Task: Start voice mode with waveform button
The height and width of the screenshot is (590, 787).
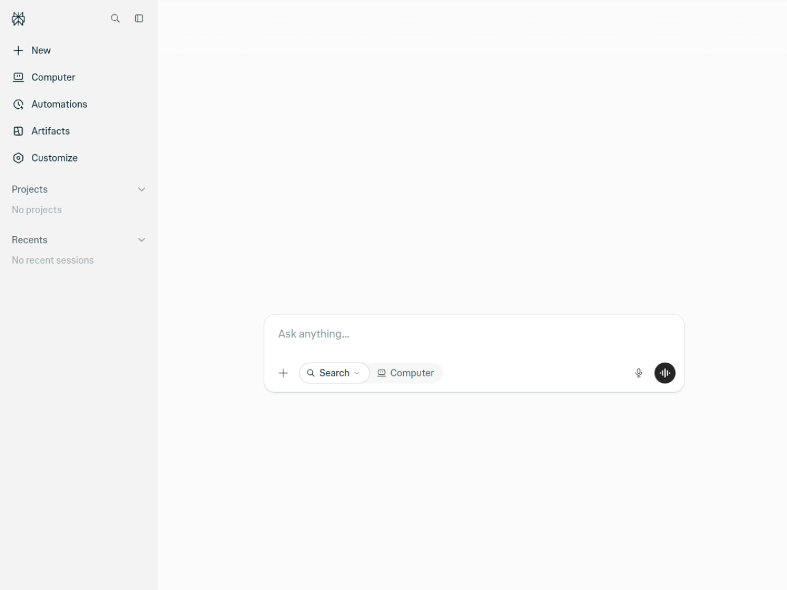Action: tap(665, 373)
